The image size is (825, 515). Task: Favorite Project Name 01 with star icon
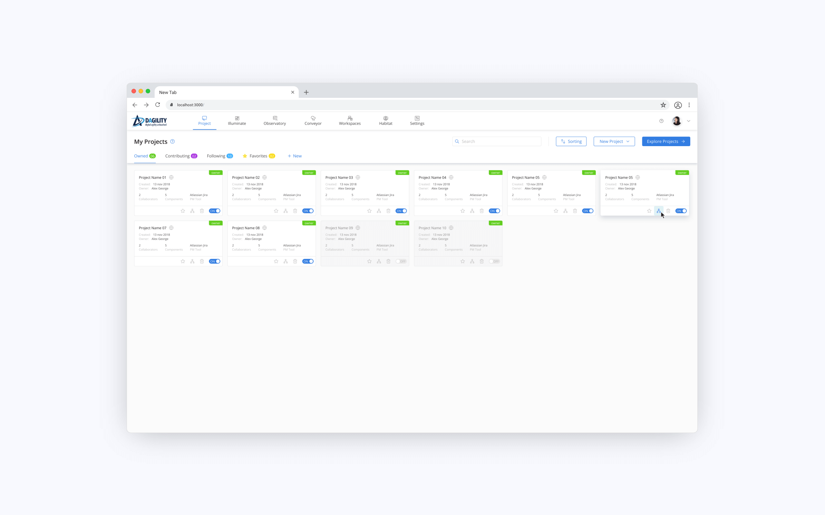183,211
